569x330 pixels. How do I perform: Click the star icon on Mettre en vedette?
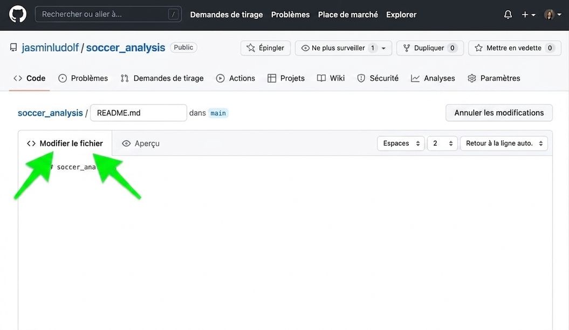pyautogui.click(x=478, y=48)
